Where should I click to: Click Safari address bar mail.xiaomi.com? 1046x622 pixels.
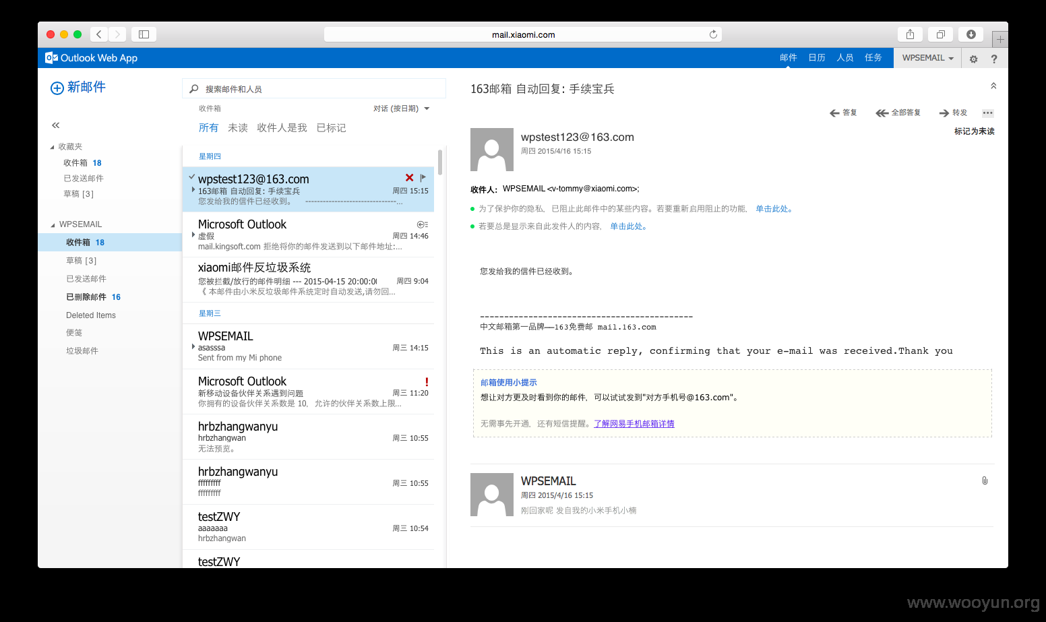[x=523, y=34]
